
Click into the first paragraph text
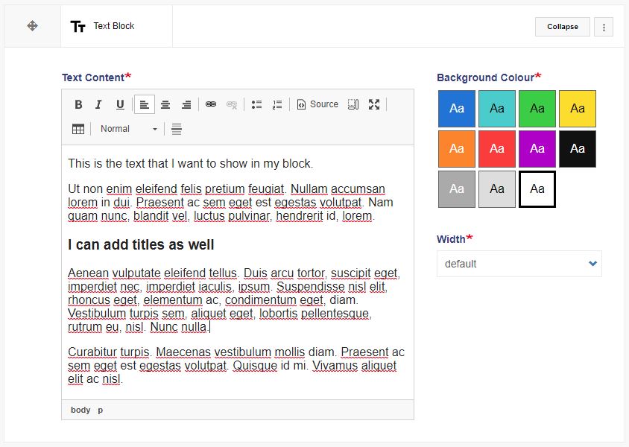tap(190, 164)
